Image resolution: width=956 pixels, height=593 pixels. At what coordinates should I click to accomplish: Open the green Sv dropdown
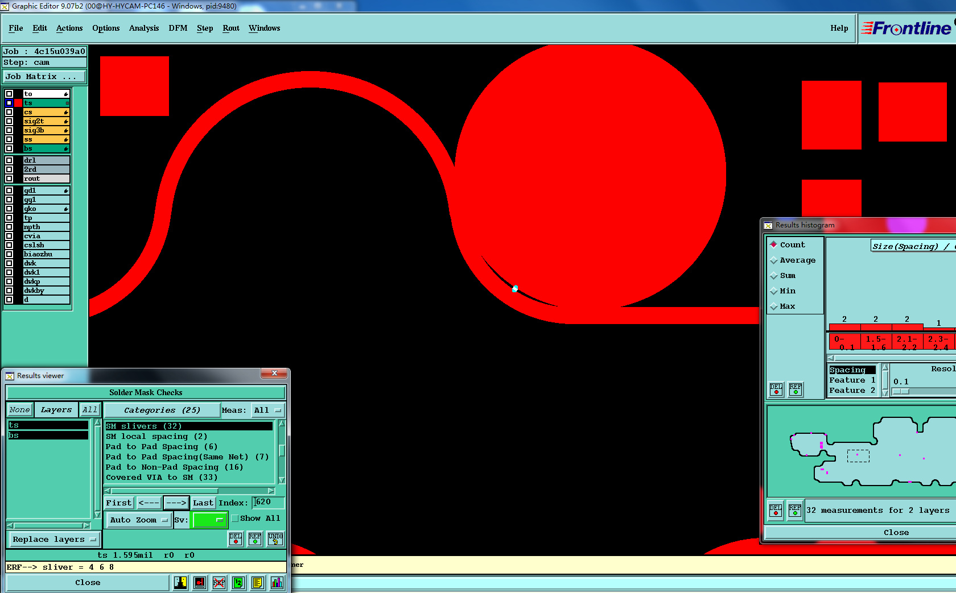coord(209,520)
